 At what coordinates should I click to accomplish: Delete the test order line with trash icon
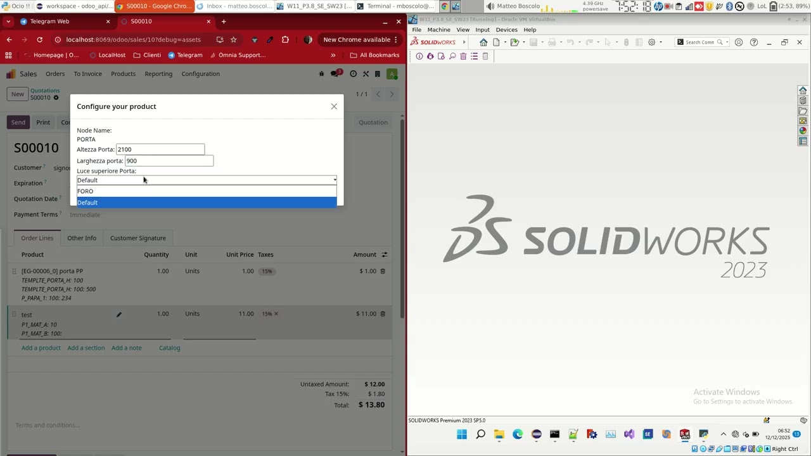[383, 314]
